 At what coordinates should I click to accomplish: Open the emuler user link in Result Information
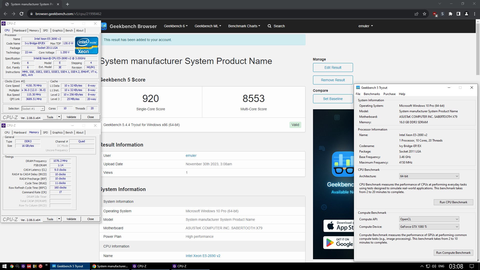click(x=191, y=155)
